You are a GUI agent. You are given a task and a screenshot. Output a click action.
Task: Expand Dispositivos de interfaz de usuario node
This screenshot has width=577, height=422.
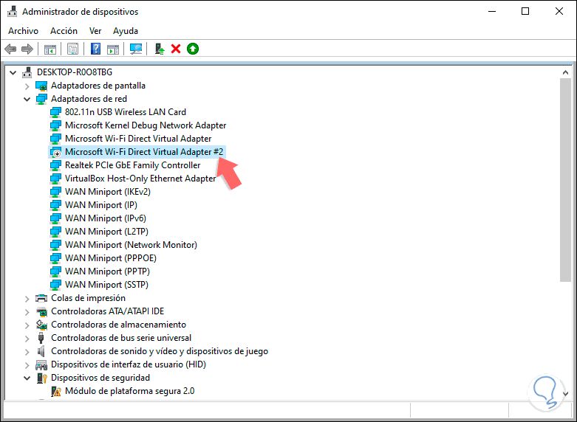(x=27, y=365)
